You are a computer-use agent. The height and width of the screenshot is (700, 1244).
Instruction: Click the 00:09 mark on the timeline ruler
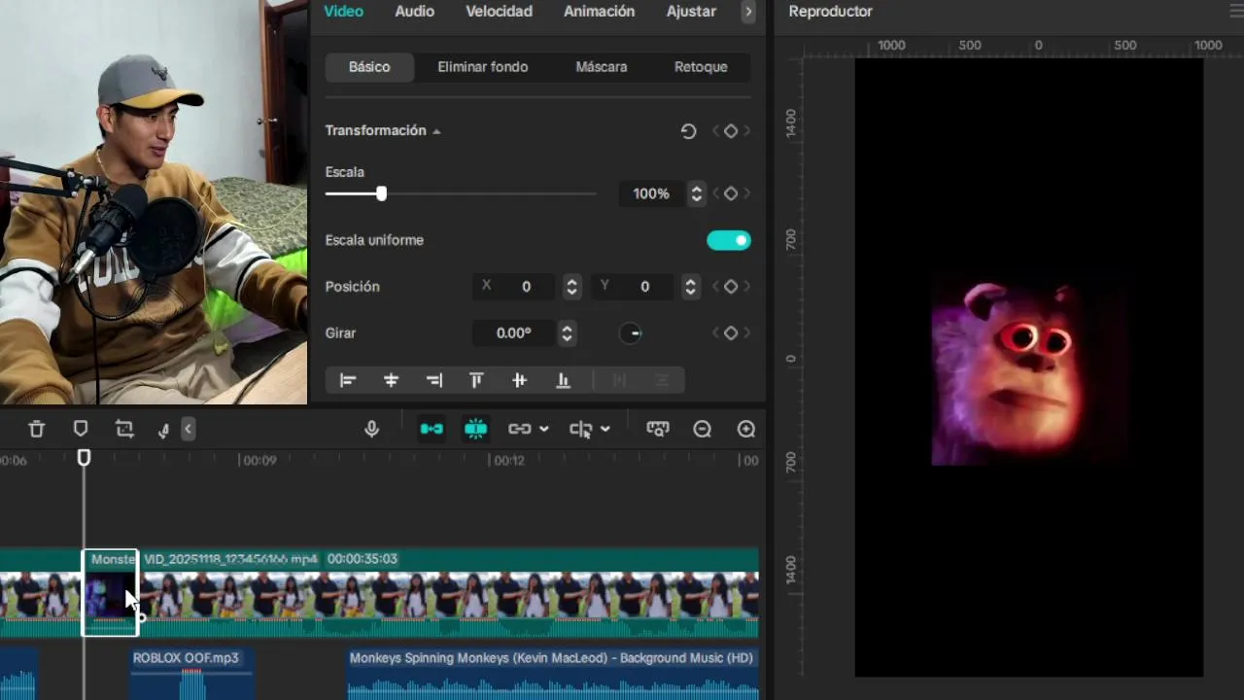pyautogui.click(x=259, y=461)
